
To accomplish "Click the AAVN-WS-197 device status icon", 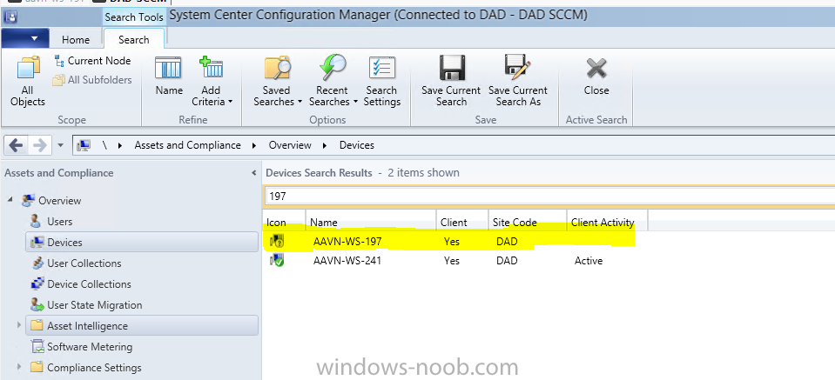I will [x=277, y=241].
